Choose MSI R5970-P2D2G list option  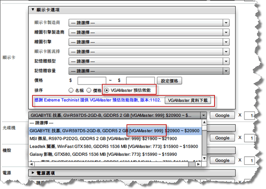coord(115,139)
